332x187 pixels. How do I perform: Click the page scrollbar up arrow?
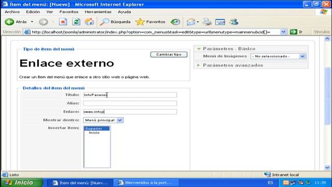point(327,38)
